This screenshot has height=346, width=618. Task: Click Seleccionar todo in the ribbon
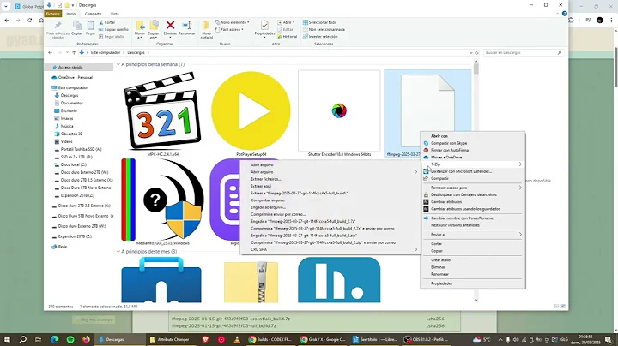pos(319,22)
